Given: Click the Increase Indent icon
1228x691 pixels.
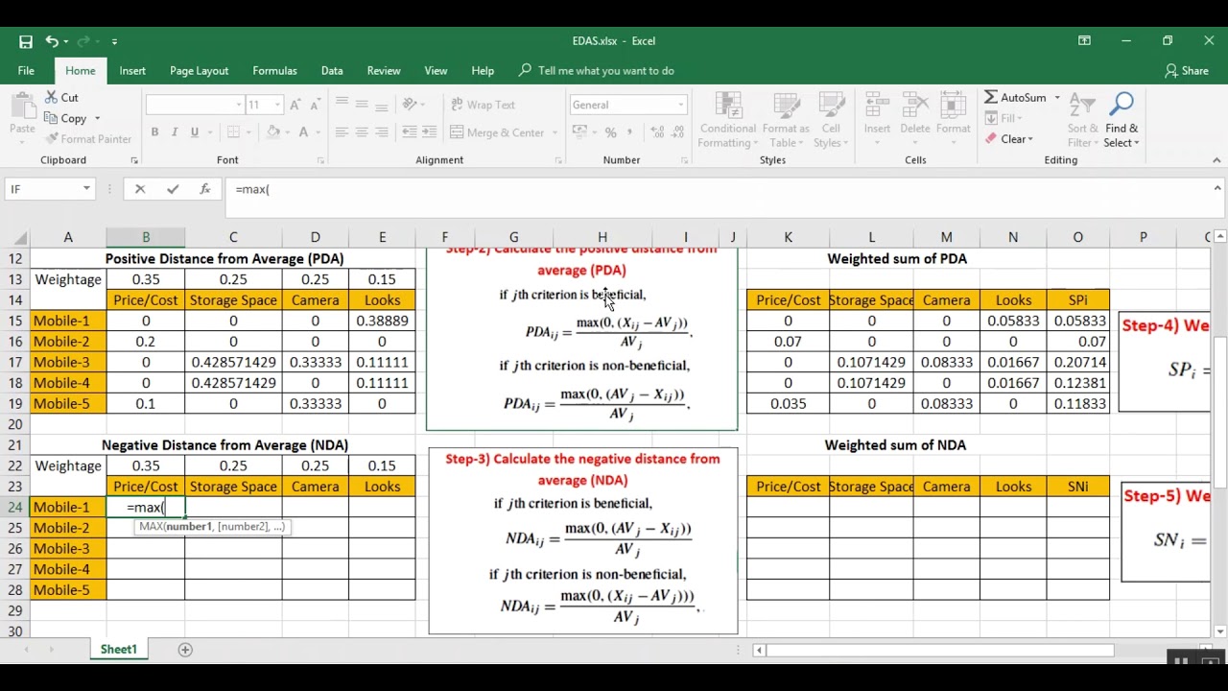Looking at the screenshot, I should (x=428, y=132).
